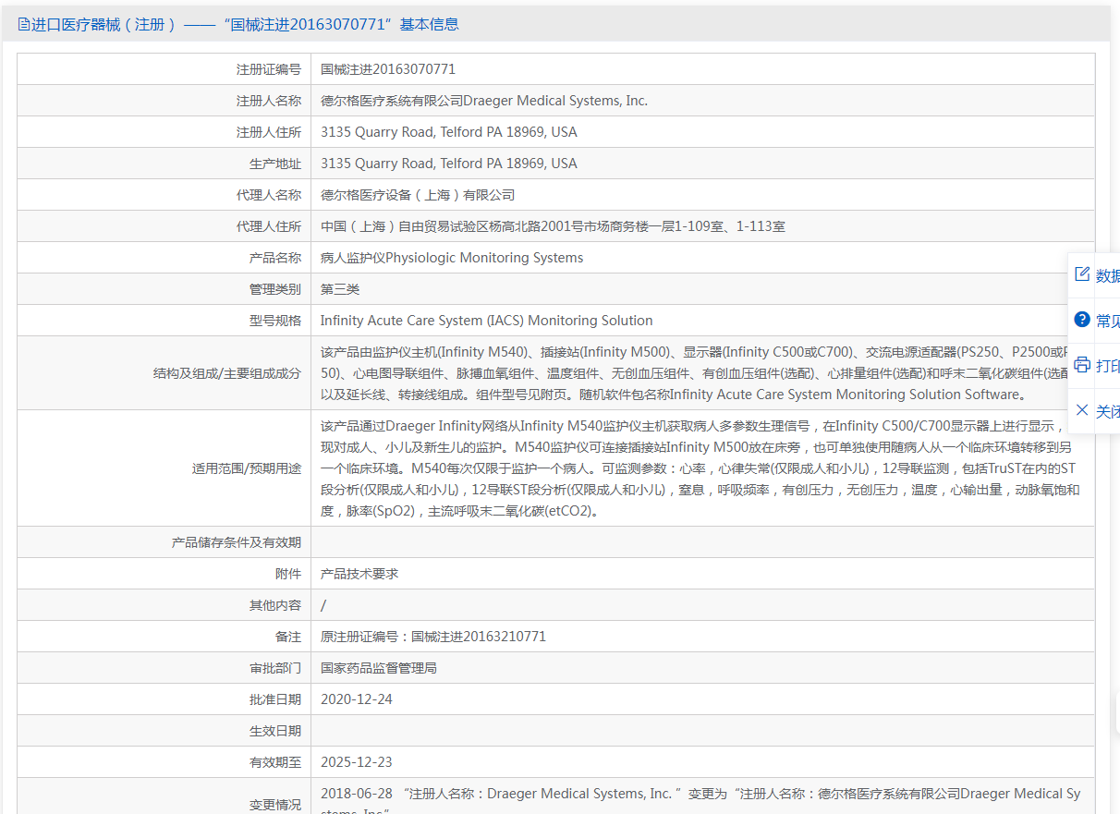The image size is (1120, 814).
Task: Click the 第三类 management category value
Action: [x=340, y=289]
